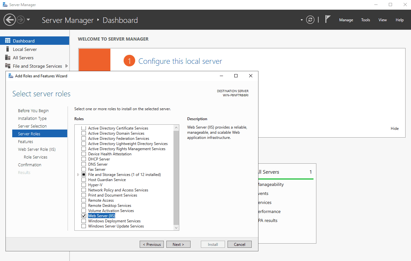Open the Tools menu

365,20
